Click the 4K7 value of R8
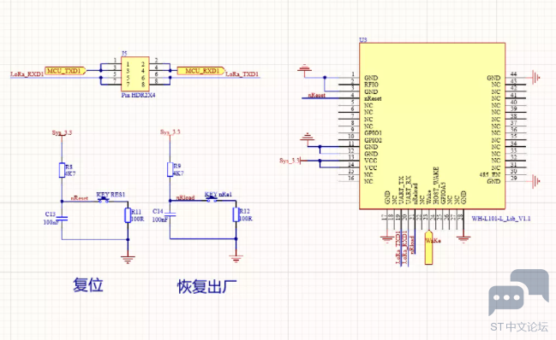Viewport: 556px width, 340px height. click(x=70, y=174)
